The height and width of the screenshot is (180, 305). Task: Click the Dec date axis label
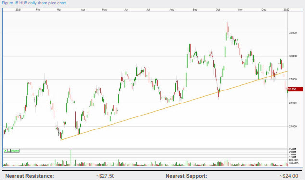point(264,10)
